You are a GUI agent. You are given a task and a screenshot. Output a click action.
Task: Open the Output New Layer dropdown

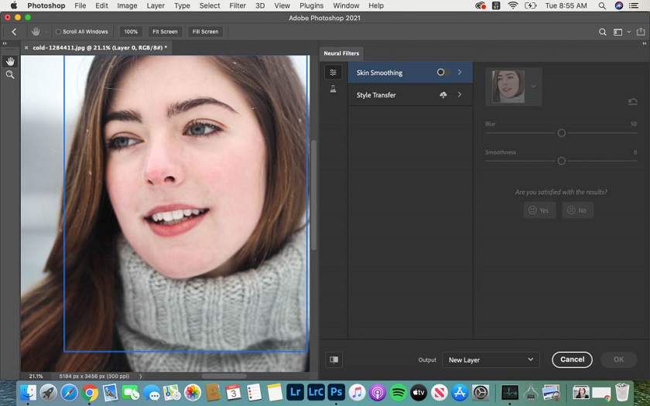pos(491,360)
